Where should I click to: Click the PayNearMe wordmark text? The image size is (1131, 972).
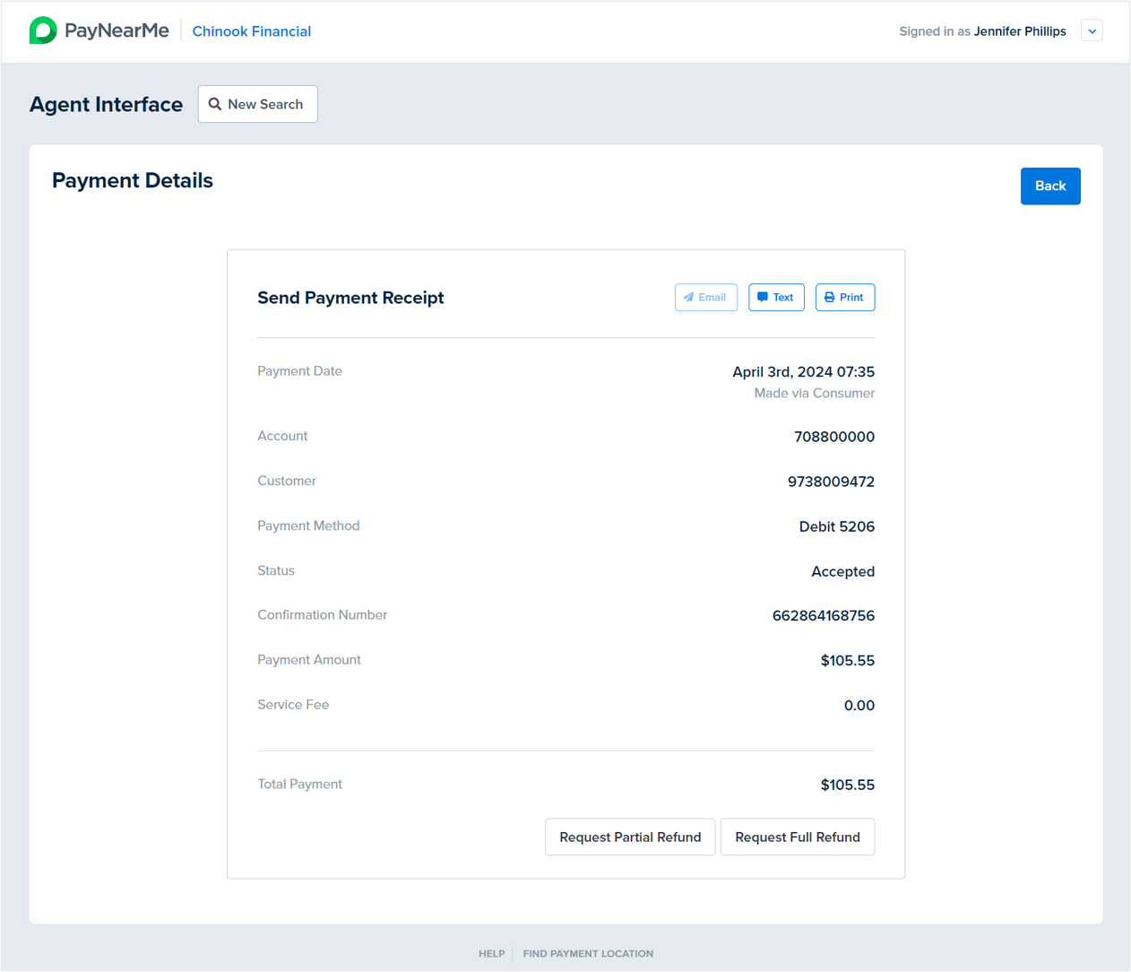[x=117, y=30]
